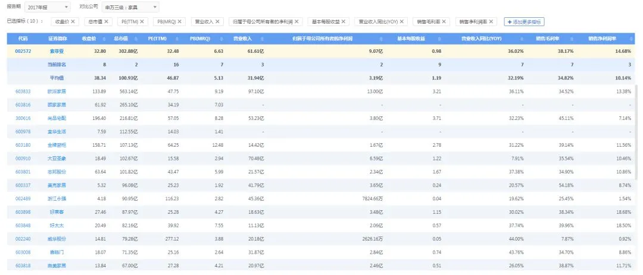The width and height of the screenshot is (643, 275).
Task: Open 好太太 stock name link
Action: (57, 226)
